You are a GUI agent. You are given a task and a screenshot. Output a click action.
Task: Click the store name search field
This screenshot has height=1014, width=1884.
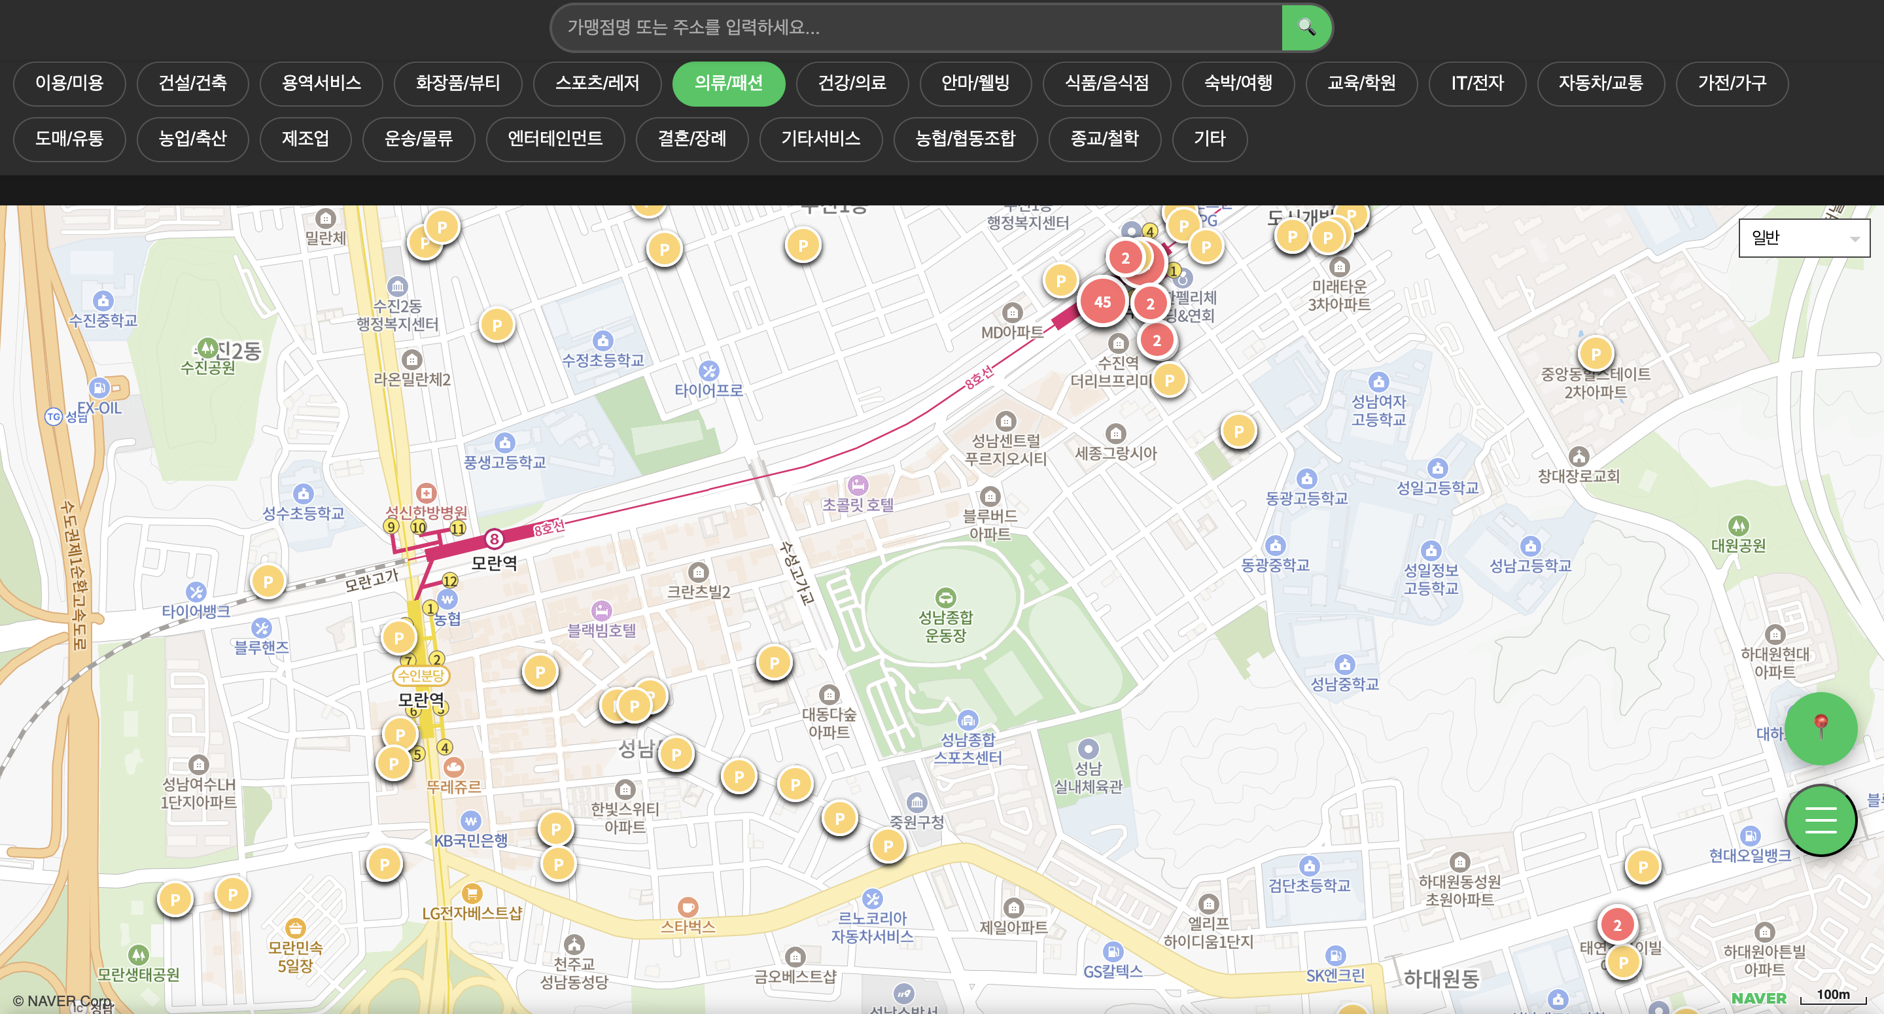pos(915,27)
